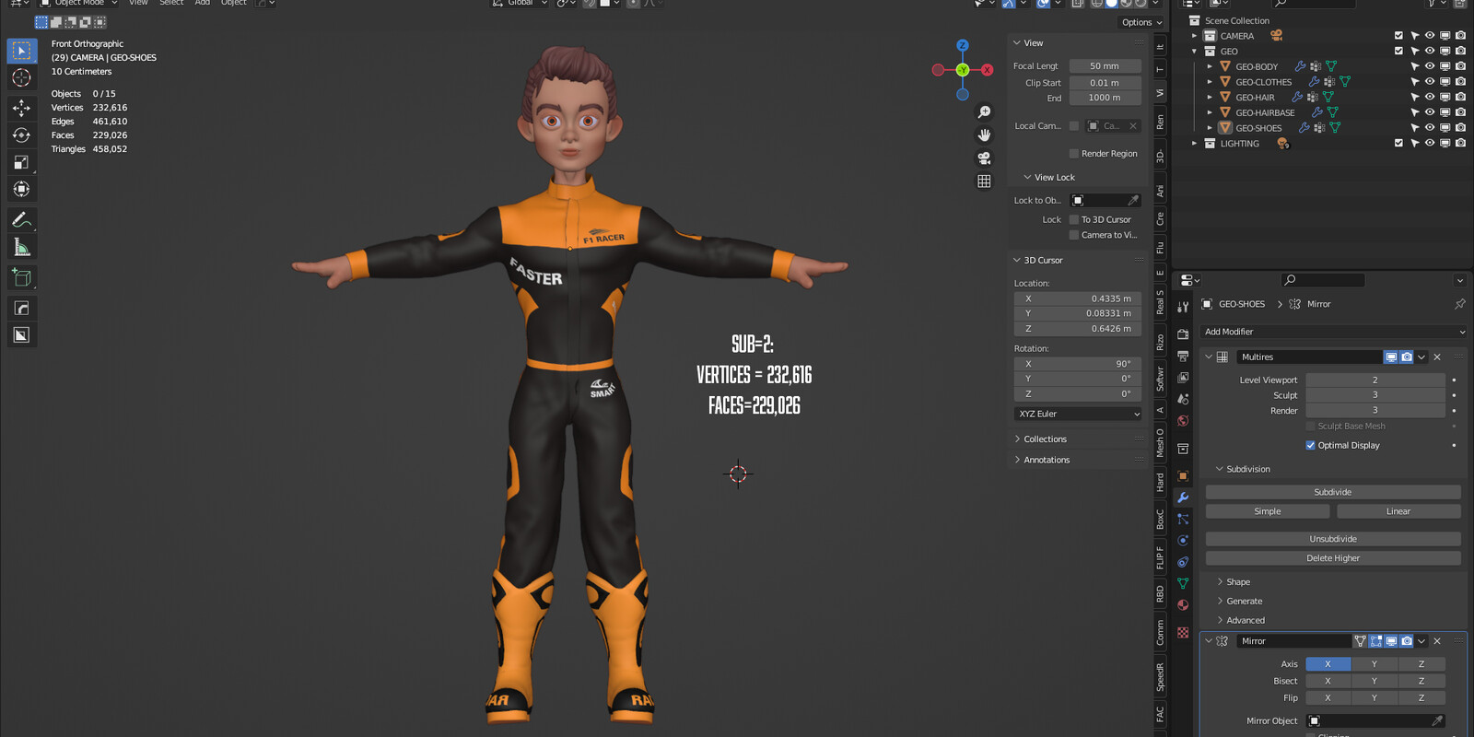Click the Unsubdivide button
1474x737 pixels.
1333,539
